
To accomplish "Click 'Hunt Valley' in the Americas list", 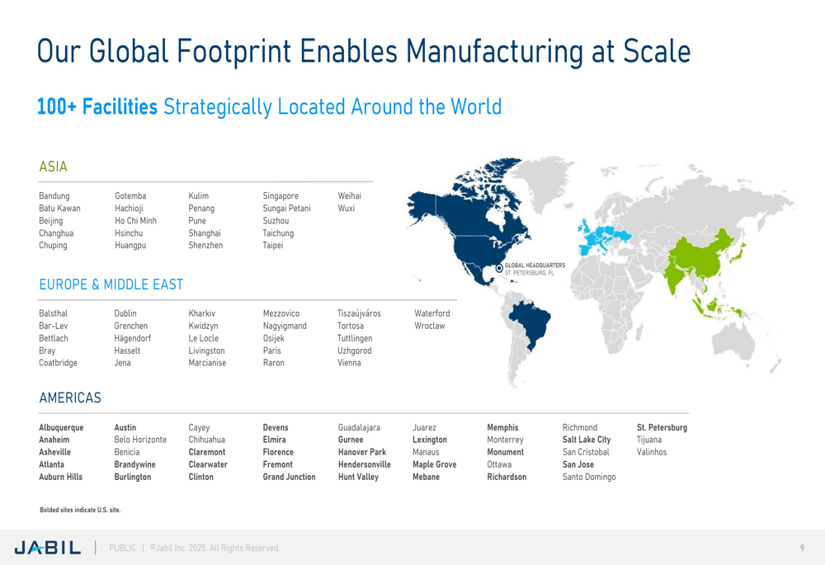I will [x=358, y=477].
